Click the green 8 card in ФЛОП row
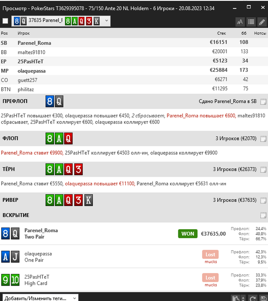Screen dimensions: 268x301 (50, 138)
